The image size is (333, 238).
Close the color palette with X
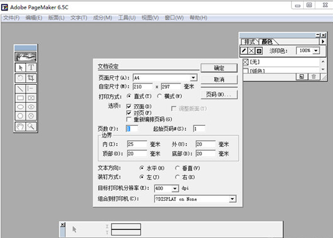323,35
